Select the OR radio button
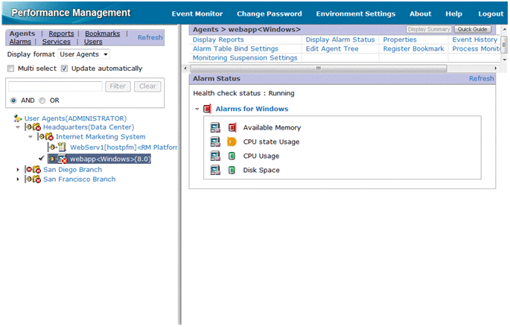The width and height of the screenshot is (510, 327). click(x=42, y=101)
